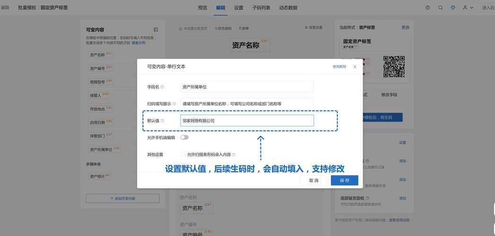
Task: Open the 动态数据 tab
Action: 288,8
